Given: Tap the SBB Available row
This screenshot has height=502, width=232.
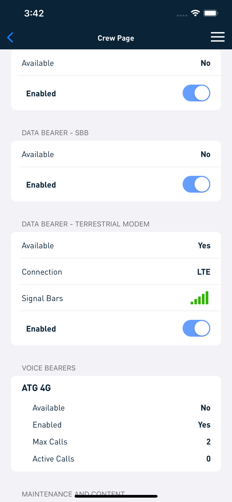Looking at the screenshot, I should pyautogui.click(x=116, y=154).
